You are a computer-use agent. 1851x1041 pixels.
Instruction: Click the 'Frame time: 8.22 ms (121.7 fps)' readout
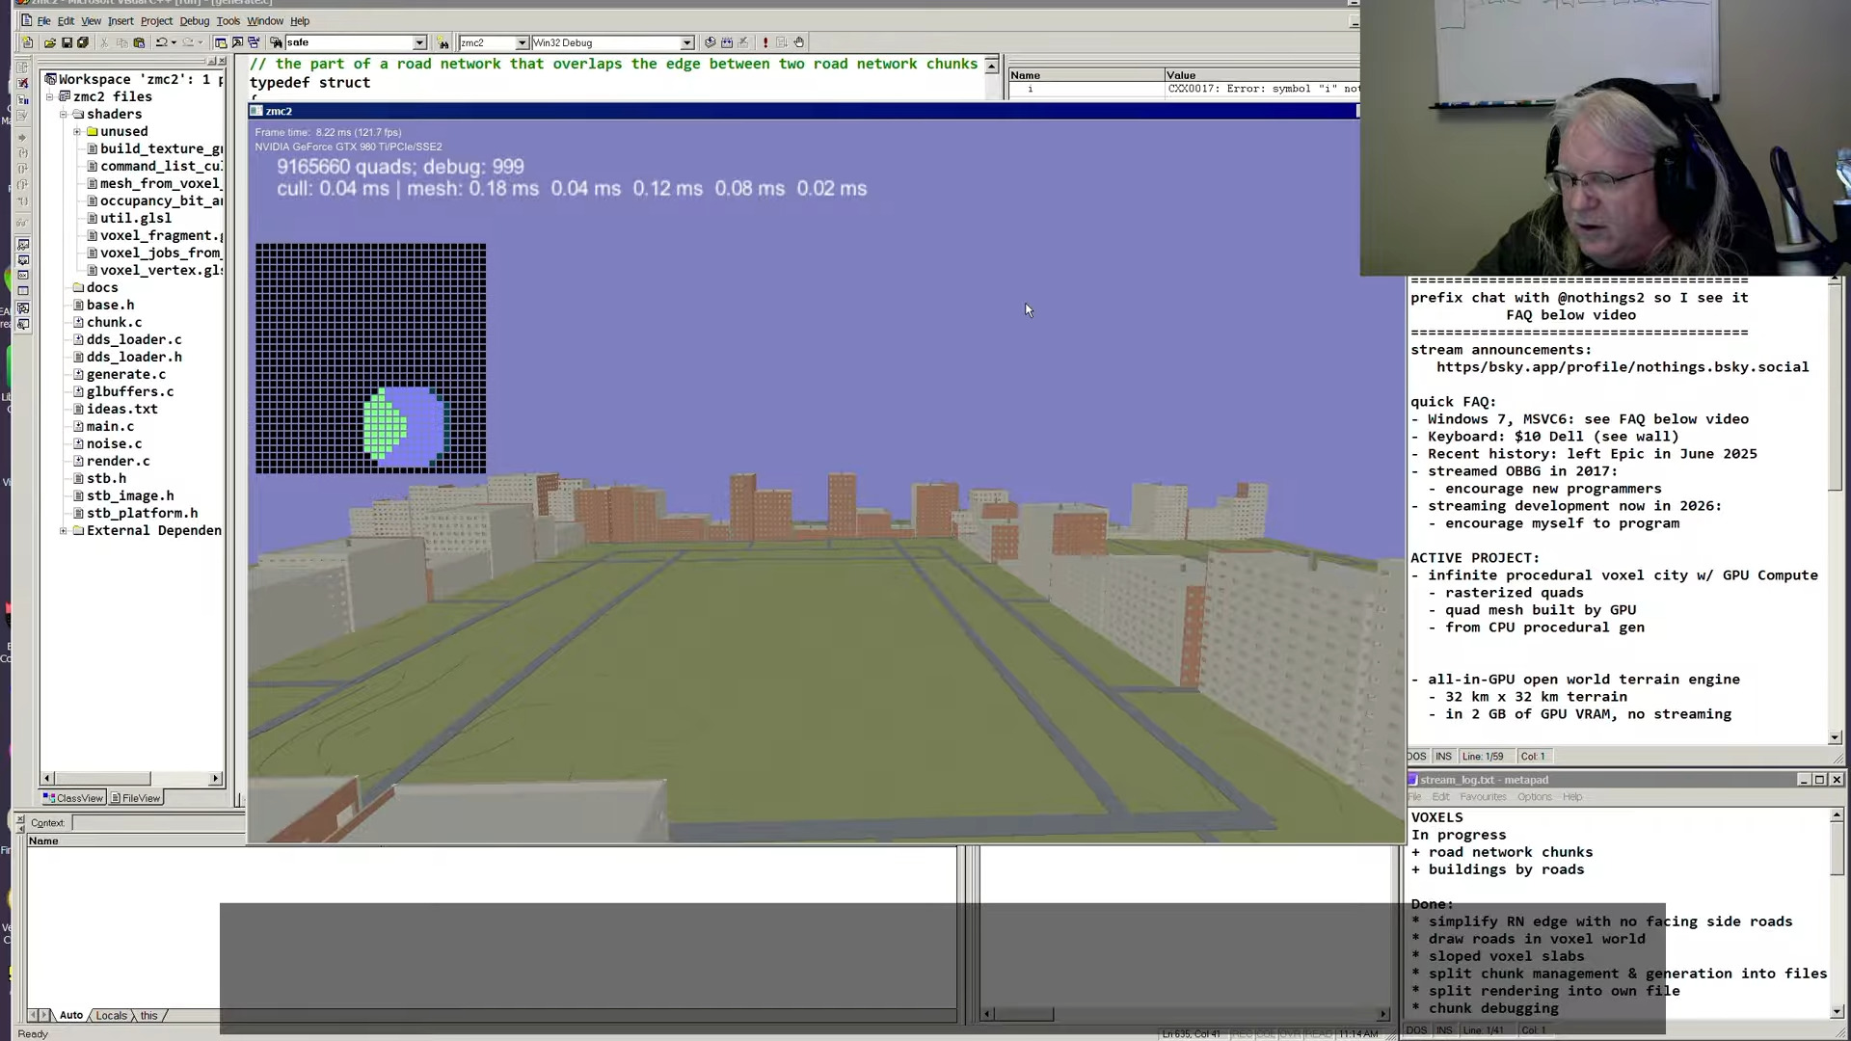pos(328,132)
